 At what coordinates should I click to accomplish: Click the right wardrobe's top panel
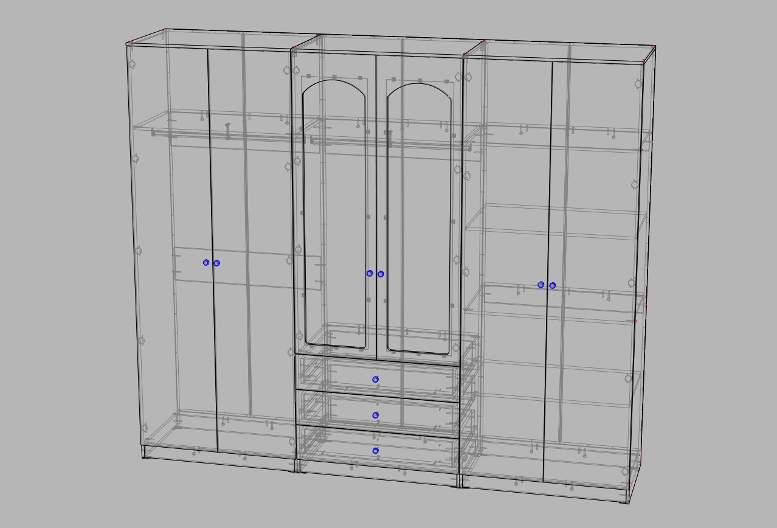pyautogui.click(x=559, y=52)
